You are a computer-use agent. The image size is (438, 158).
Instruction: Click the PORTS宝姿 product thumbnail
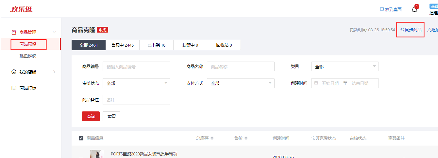97,154
